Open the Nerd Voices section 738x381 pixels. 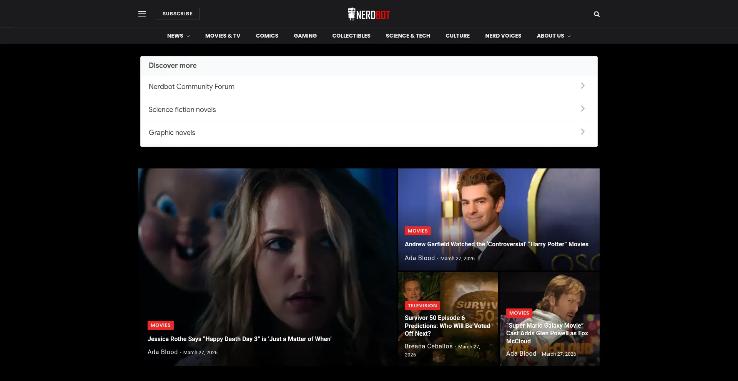[x=503, y=36]
